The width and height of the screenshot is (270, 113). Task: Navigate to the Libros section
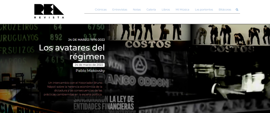(x=166, y=10)
